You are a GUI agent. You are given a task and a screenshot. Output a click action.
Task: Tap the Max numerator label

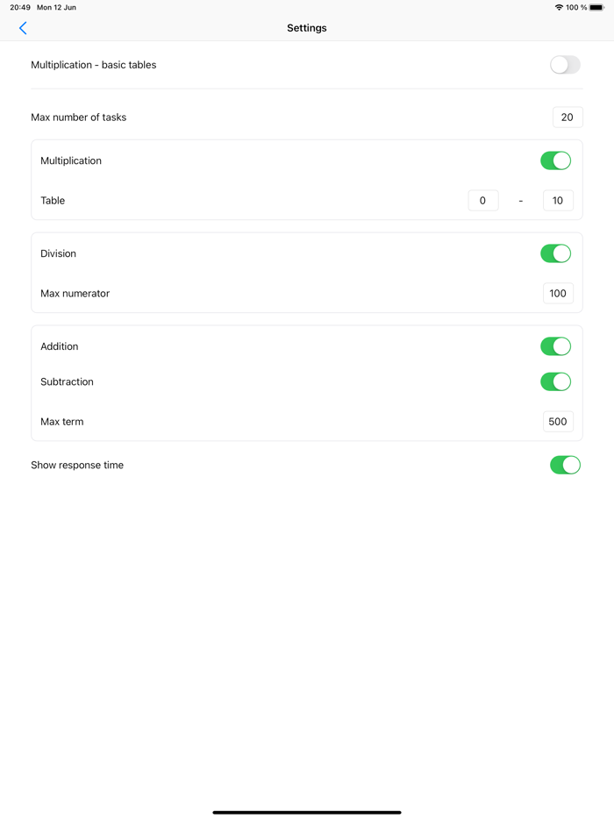click(75, 294)
